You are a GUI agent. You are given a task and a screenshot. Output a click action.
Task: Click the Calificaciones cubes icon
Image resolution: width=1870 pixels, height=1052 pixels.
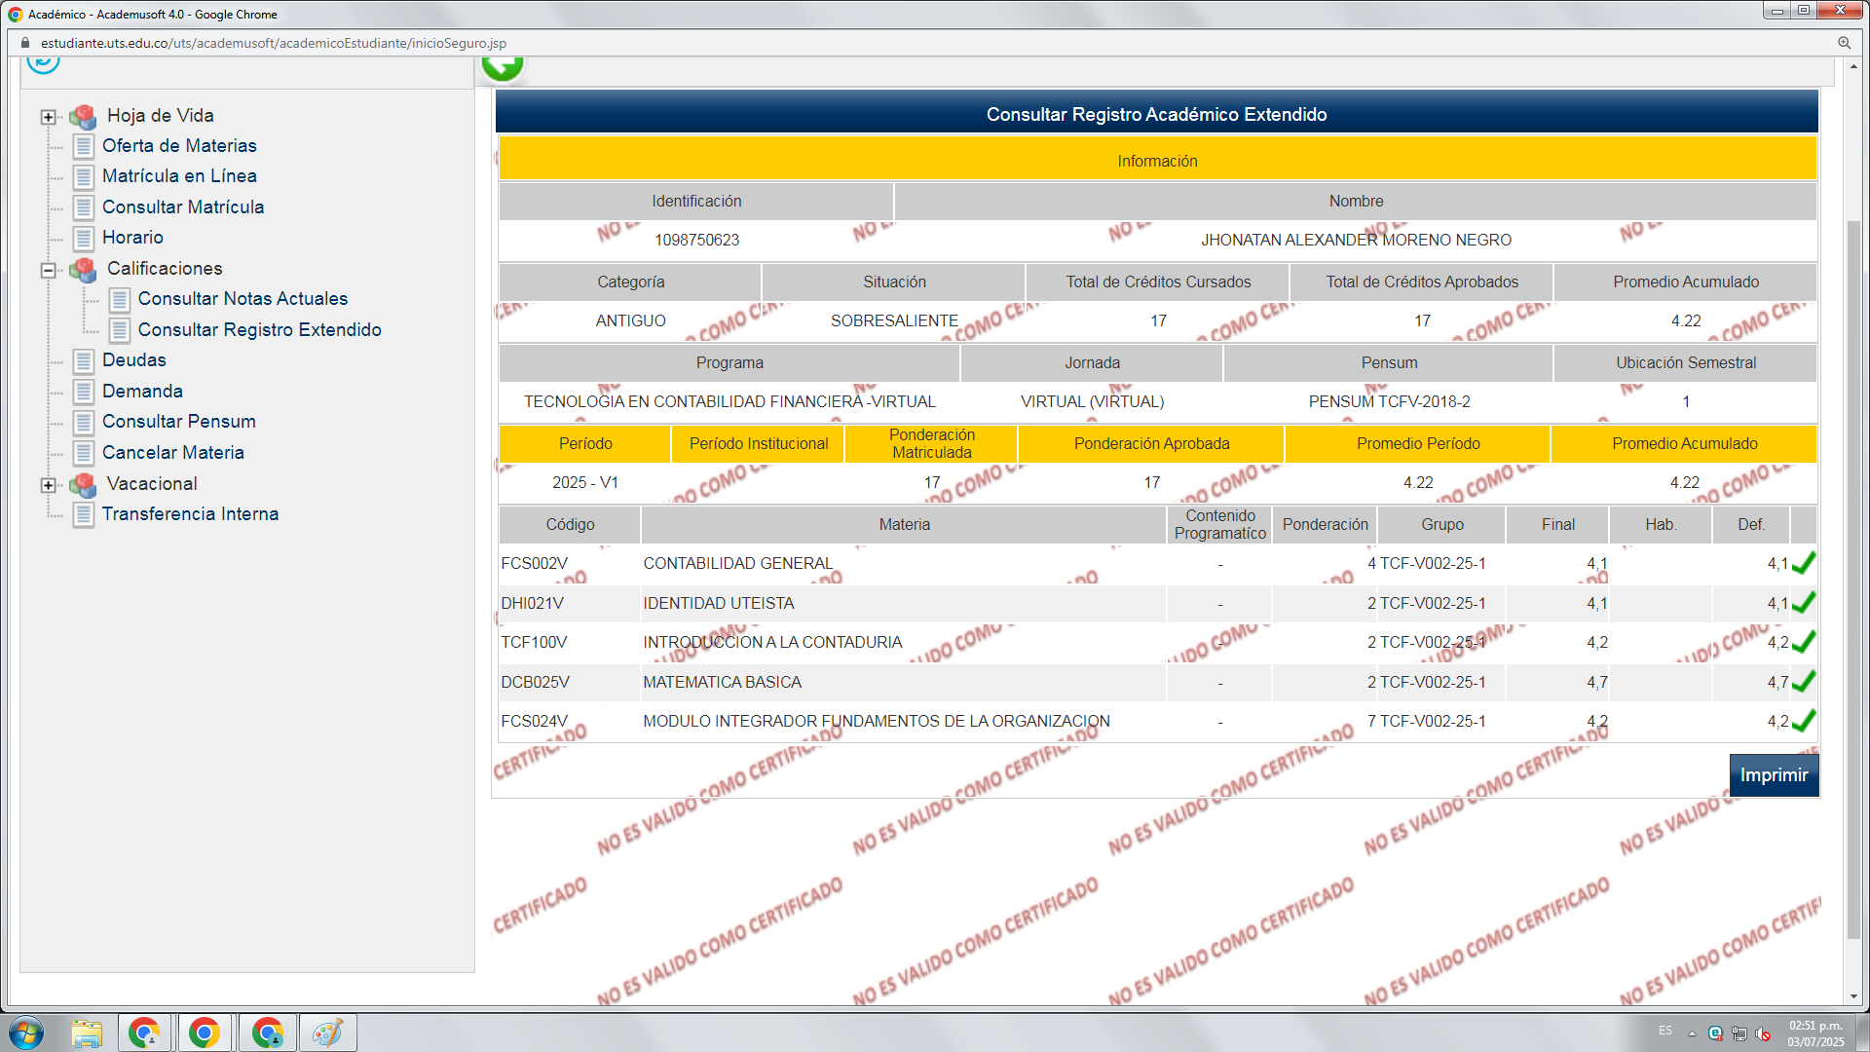84,269
